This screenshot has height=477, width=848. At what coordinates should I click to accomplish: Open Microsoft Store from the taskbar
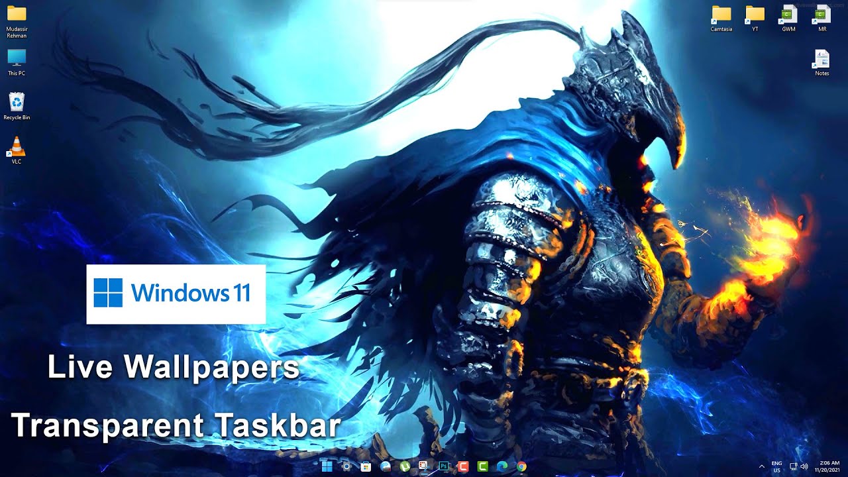click(366, 466)
